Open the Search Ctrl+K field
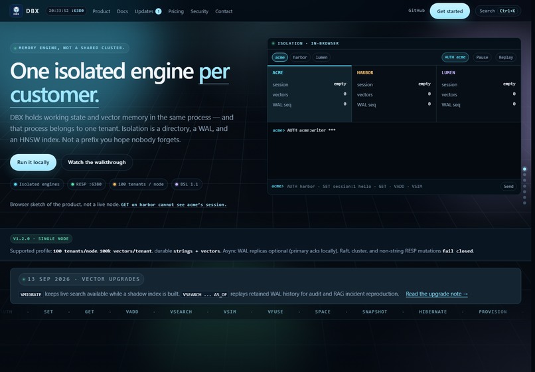 [x=498, y=11]
